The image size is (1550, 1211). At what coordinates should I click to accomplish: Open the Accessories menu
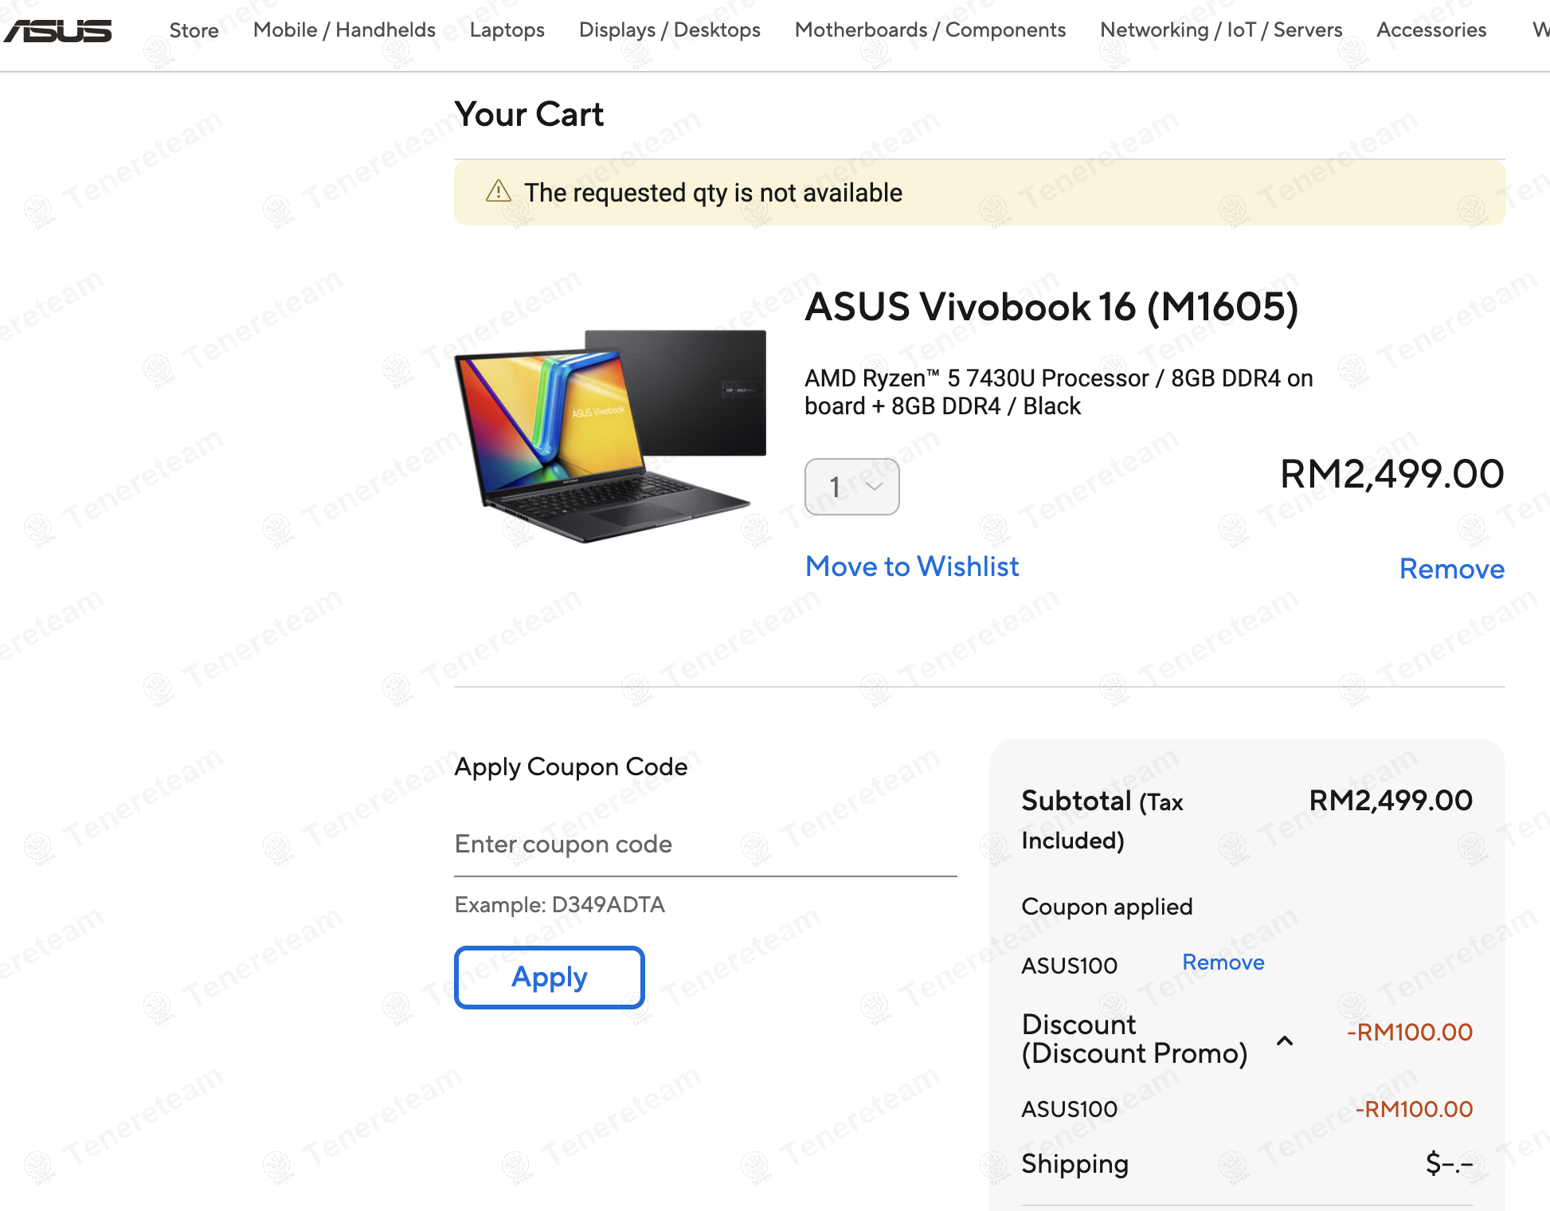pos(1431,30)
